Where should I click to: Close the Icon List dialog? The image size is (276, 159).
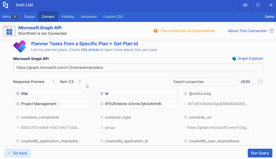click(271, 5)
